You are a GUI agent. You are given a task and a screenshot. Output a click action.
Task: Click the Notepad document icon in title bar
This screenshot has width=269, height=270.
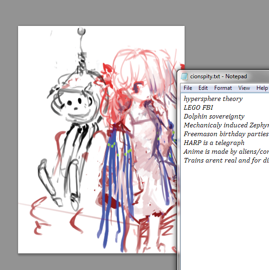(x=184, y=76)
